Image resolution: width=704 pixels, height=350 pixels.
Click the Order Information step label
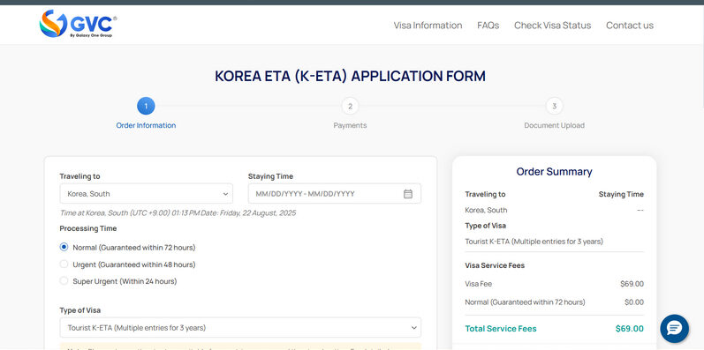(146, 125)
